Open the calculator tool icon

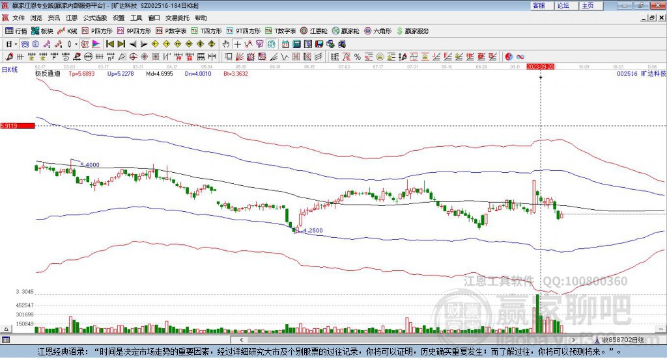(x=296, y=44)
